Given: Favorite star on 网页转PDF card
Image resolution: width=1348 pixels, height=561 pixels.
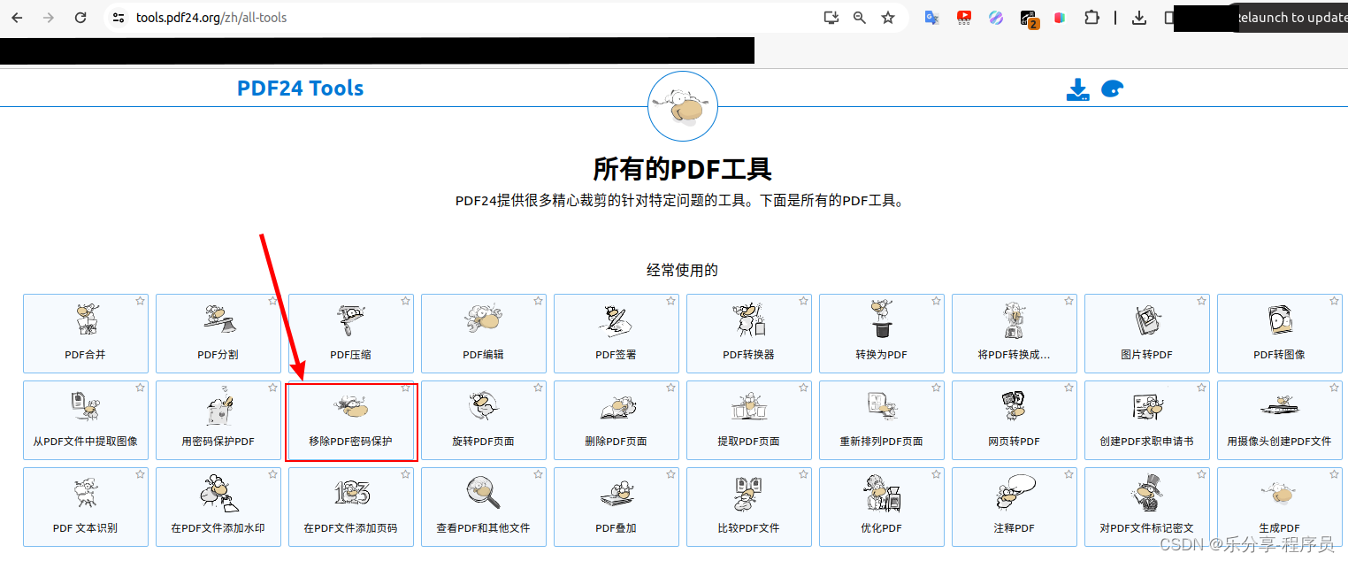Looking at the screenshot, I should click(1068, 388).
